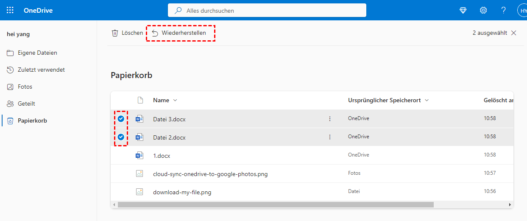Click the premium diamond icon
The height and width of the screenshot is (221, 527).
click(x=463, y=10)
